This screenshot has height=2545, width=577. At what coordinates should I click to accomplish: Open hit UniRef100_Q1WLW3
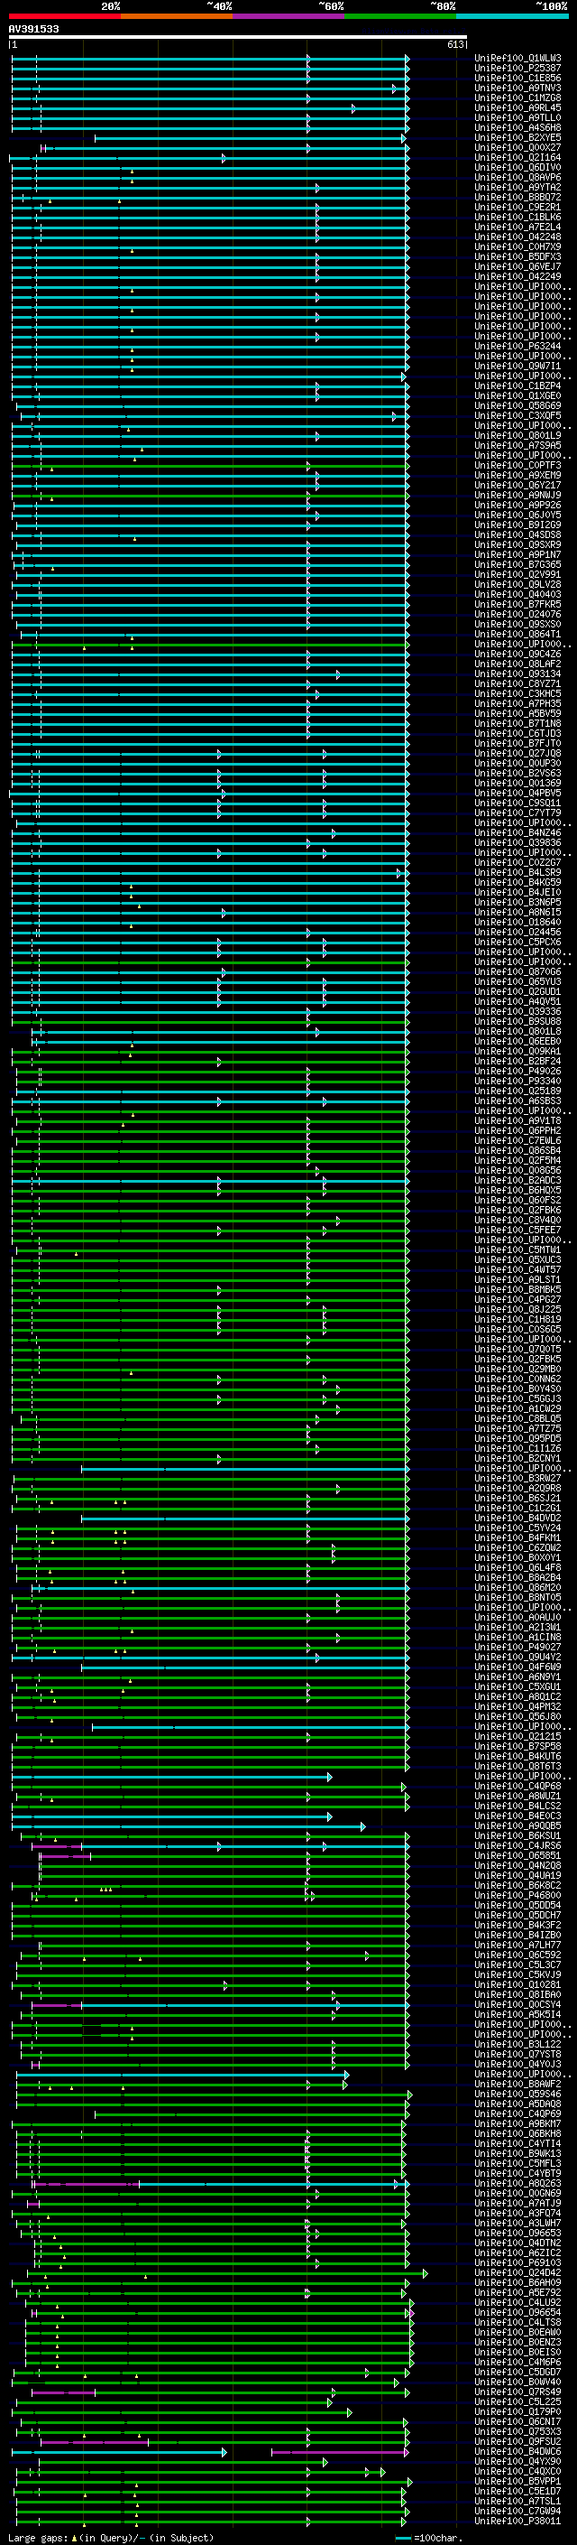pyautogui.click(x=517, y=59)
